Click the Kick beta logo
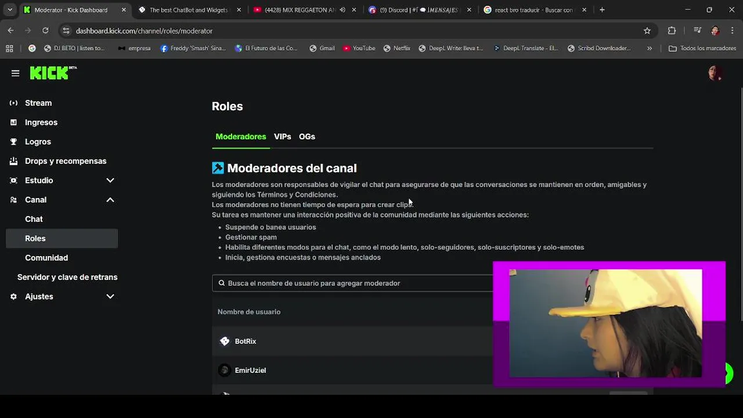This screenshot has height=418, width=743. coord(53,73)
